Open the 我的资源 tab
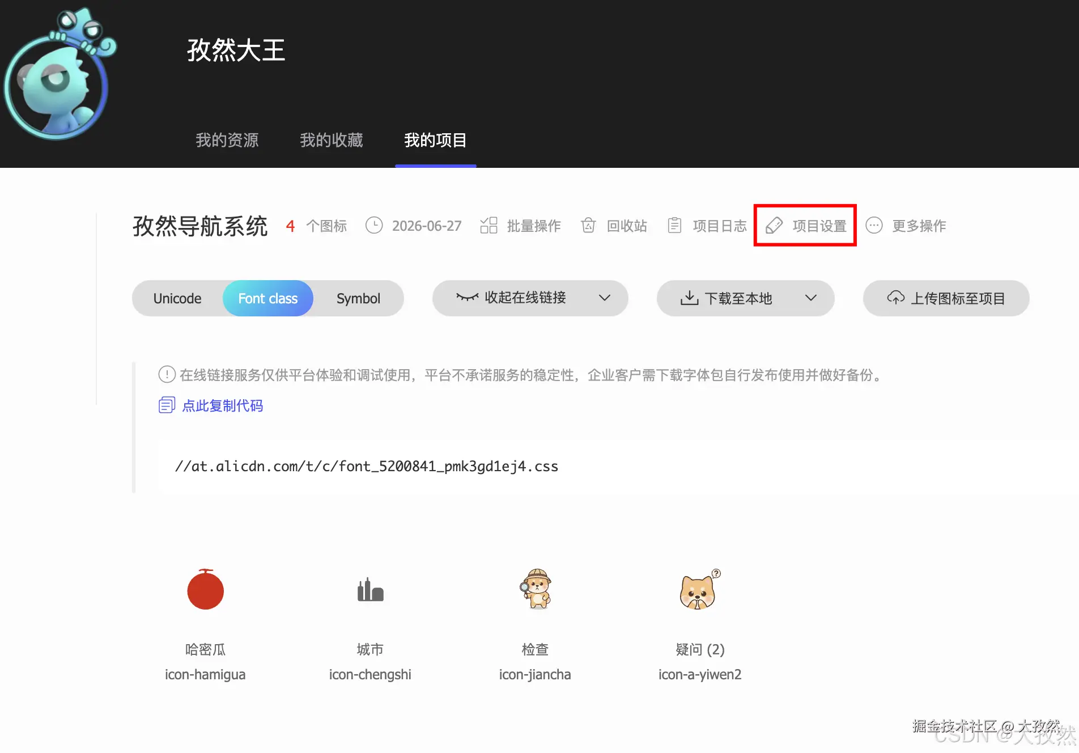Screen dimensions: 1079x753 tap(227, 140)
